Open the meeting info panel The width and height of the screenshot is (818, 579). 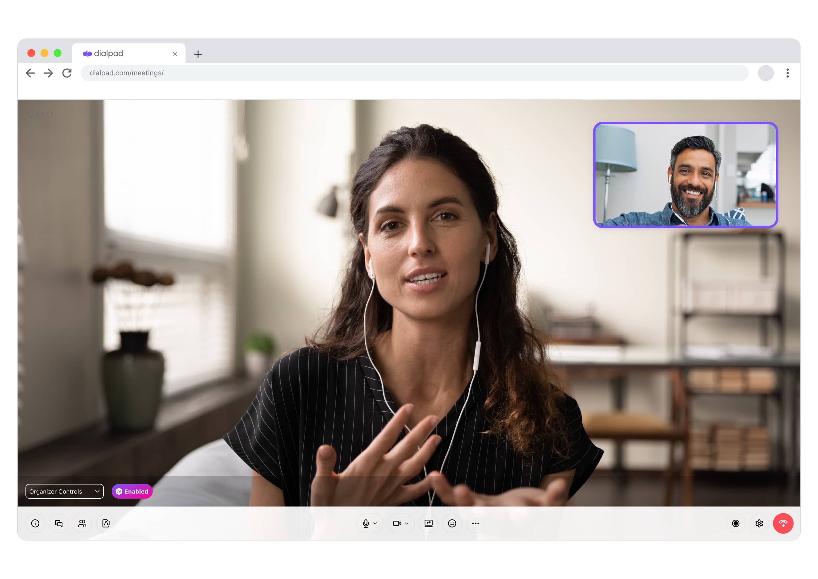pyautogui.click(x=35, y=523)
